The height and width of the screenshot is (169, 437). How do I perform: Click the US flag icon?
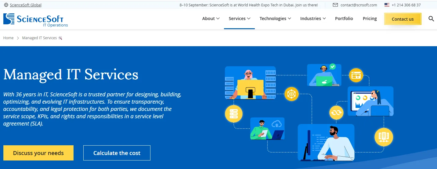[387, 5]
